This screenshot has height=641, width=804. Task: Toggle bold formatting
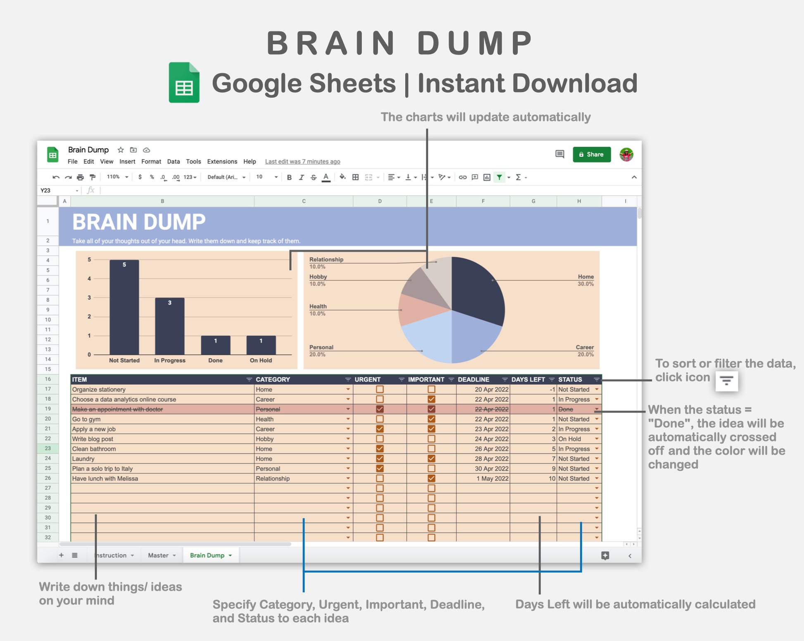(x=289, y=177)
